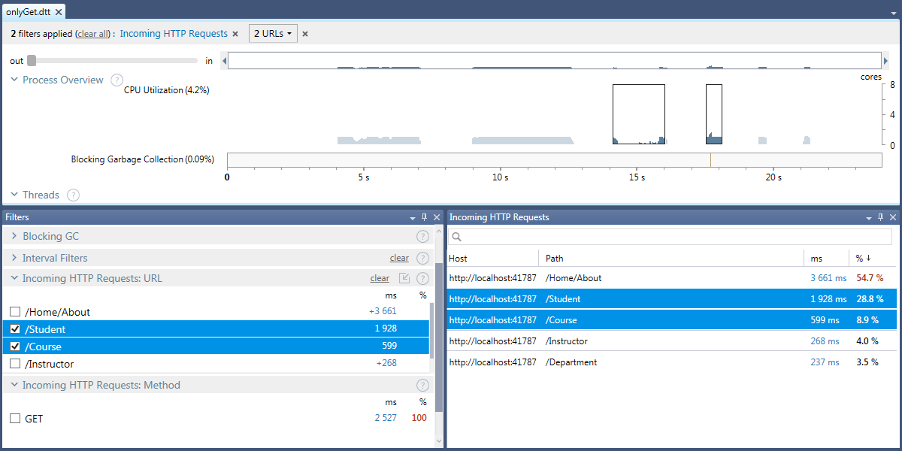Switch to the onlyGet.dtt tab
Viewport: 902px width, 451px height.
[x=30, y=12]
